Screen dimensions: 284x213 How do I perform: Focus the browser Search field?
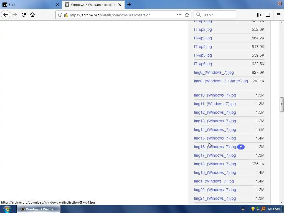click(x=215, y=15)
